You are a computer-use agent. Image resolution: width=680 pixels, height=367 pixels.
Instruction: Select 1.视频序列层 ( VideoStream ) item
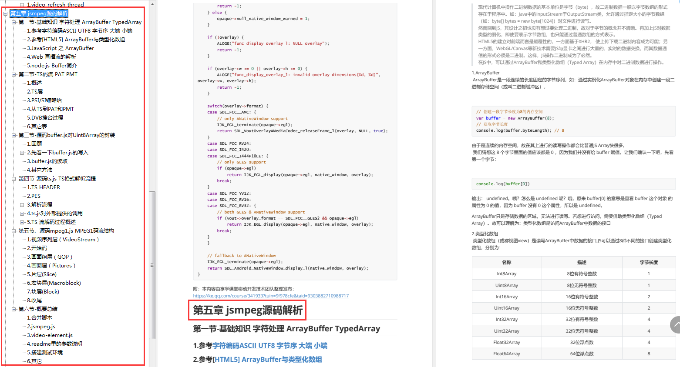click(63, 240)
